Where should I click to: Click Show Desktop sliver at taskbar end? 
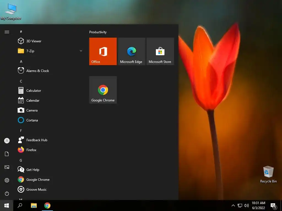pos(281,206)
